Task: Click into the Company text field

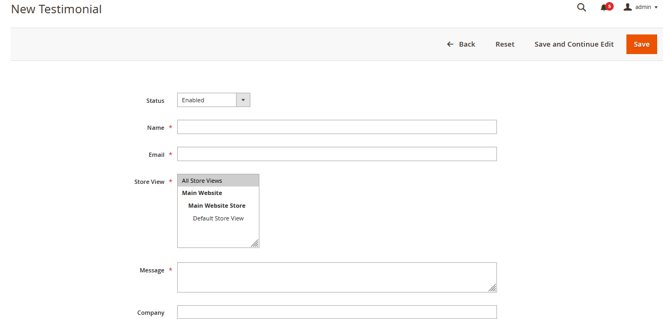Action: click(337, 312)
